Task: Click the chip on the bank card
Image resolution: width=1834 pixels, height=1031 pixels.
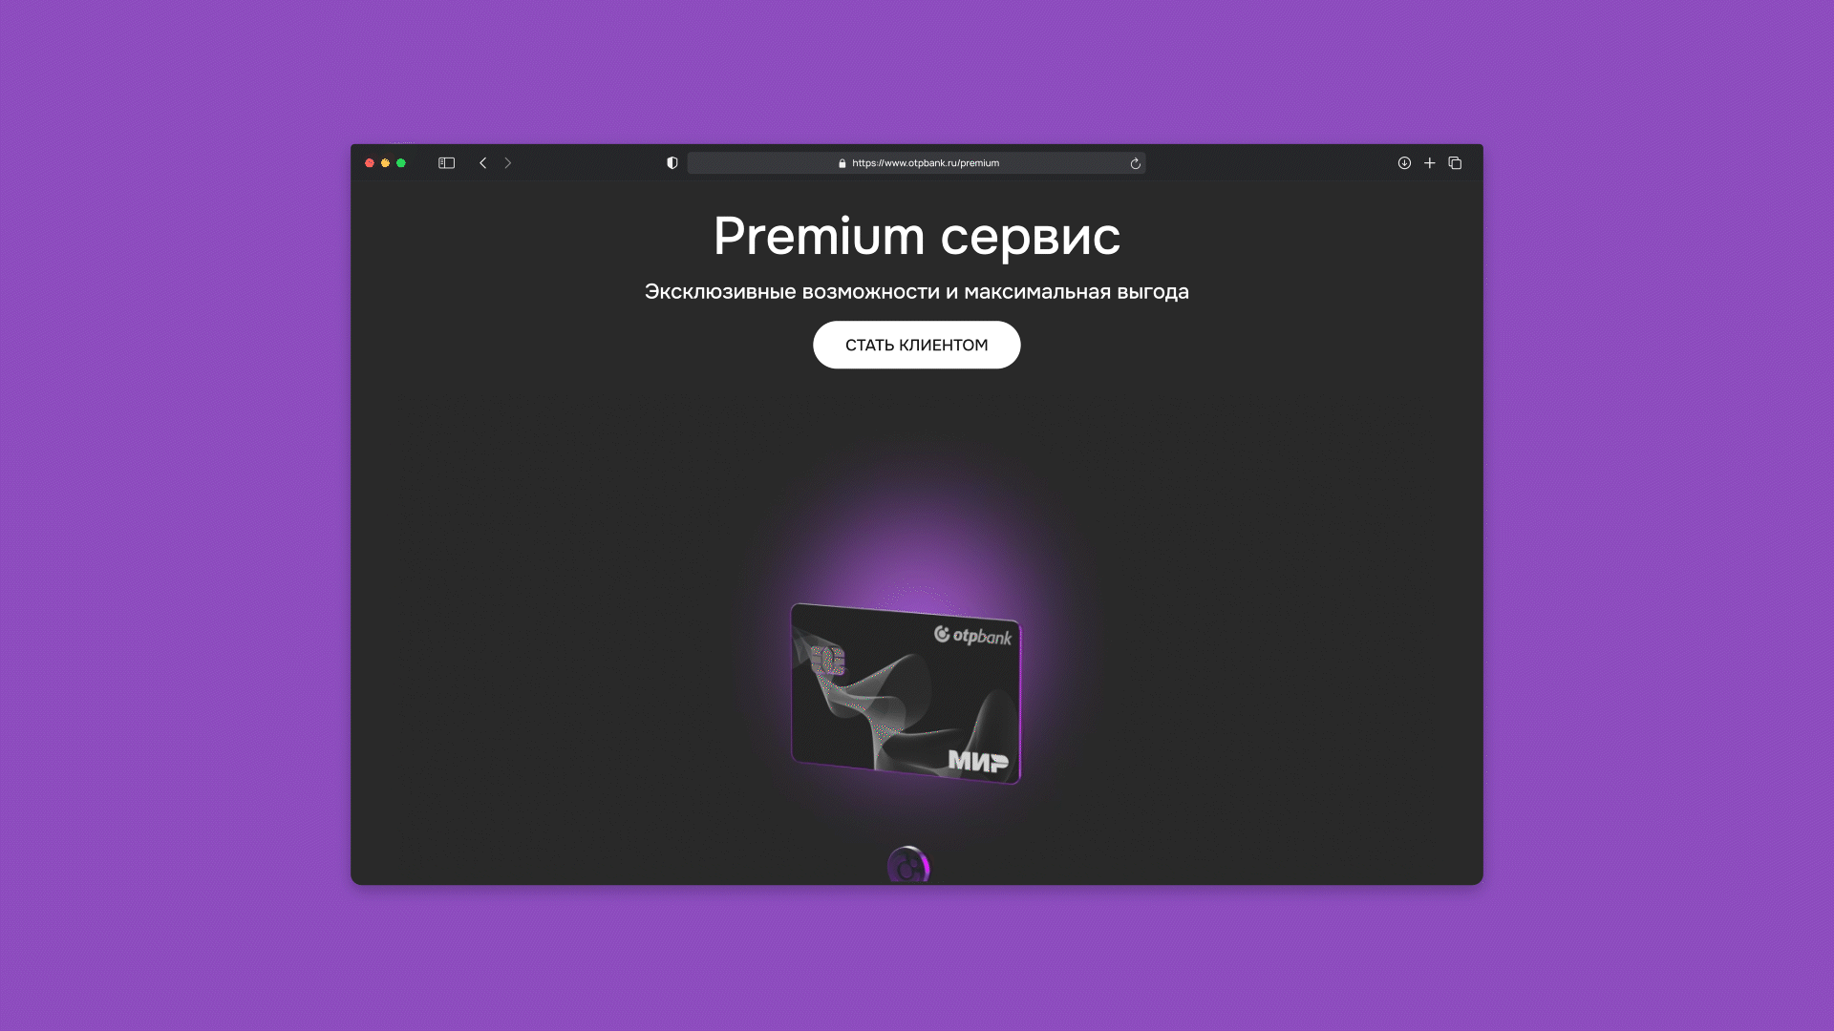Action: 827,660
